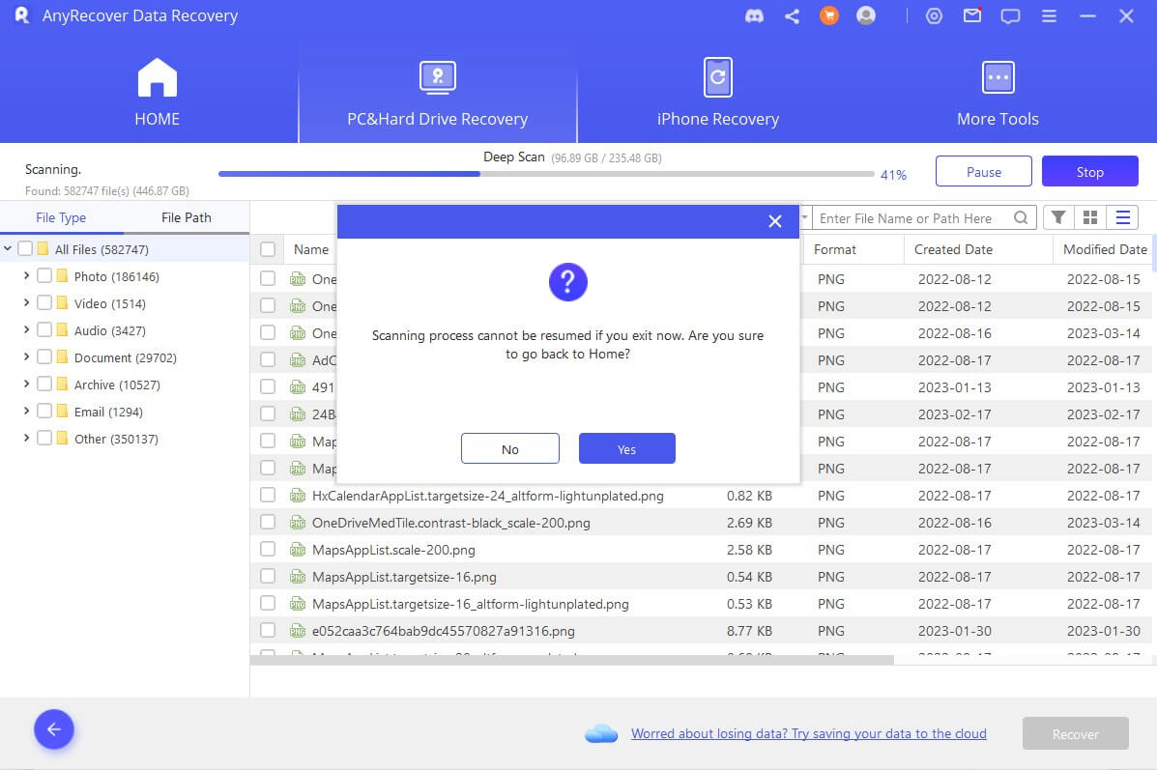Switch to the File Path tab
The image size is (1157, 770).
[186, 218]
